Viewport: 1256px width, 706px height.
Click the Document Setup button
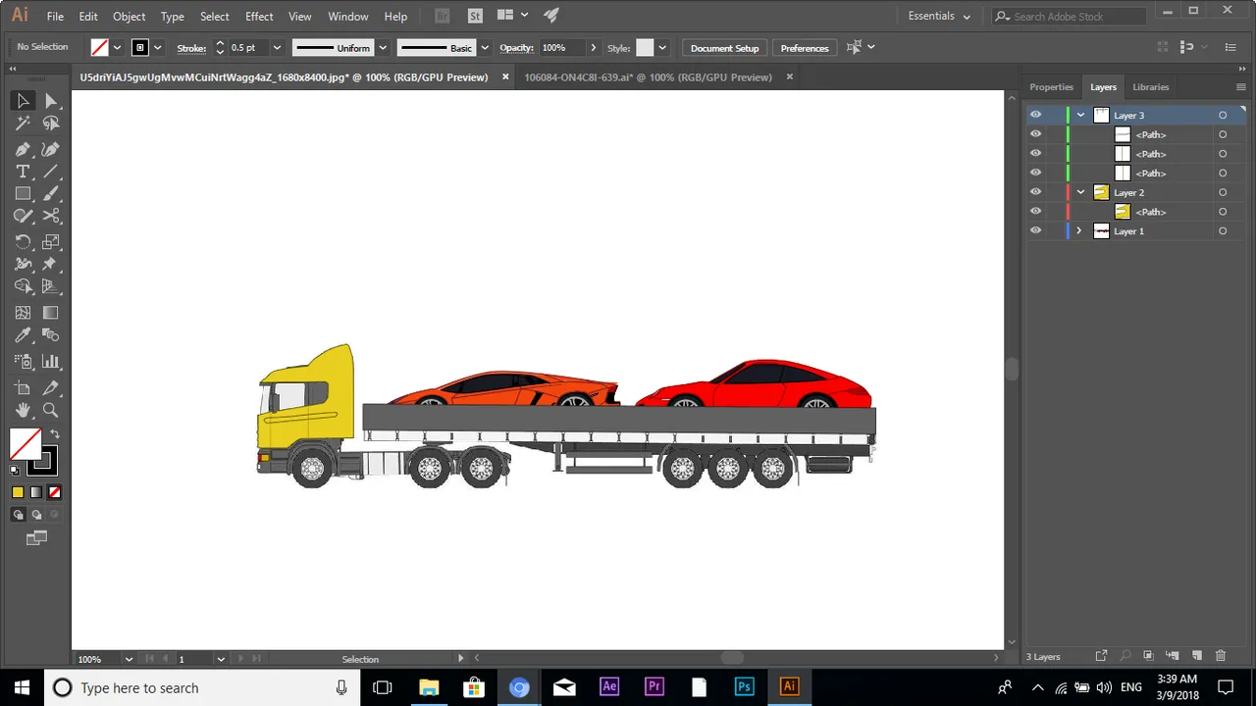pyautogui.click(x=724, y=47)
